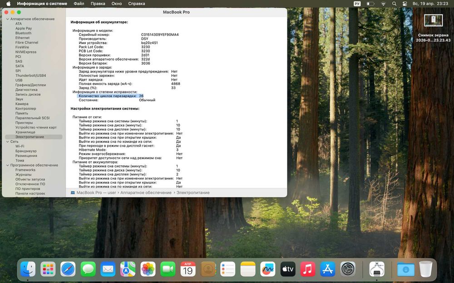Select USB in the sidebar

point(19,80)
